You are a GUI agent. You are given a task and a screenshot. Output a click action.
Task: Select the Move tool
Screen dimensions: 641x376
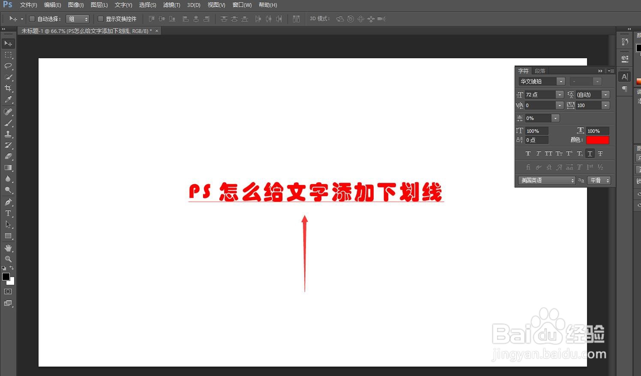[8, 43]
